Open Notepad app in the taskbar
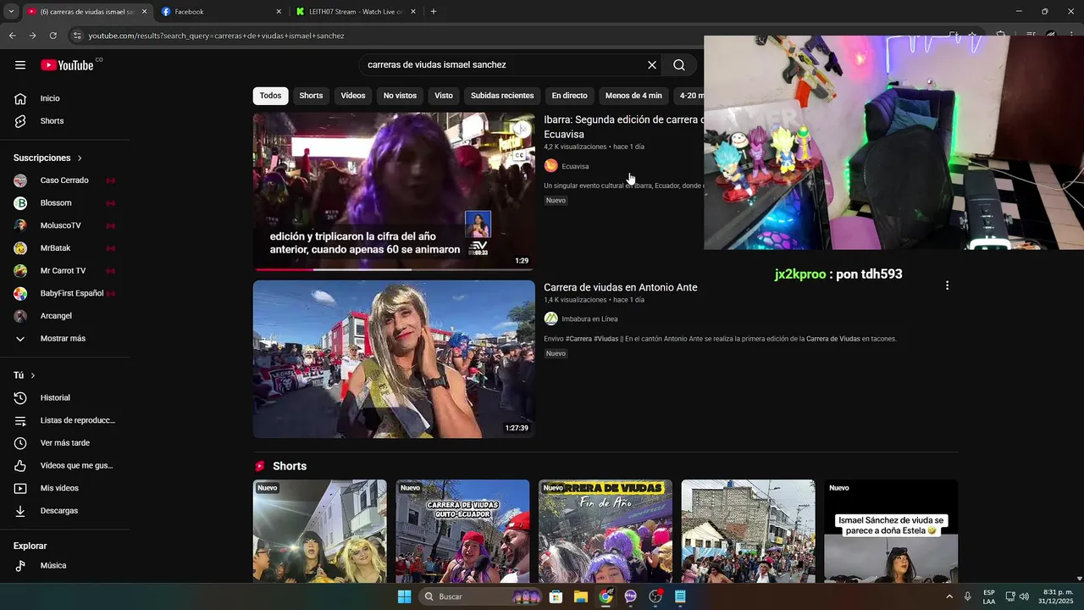The image size is (1084, 610). click(x=680, y=596)
